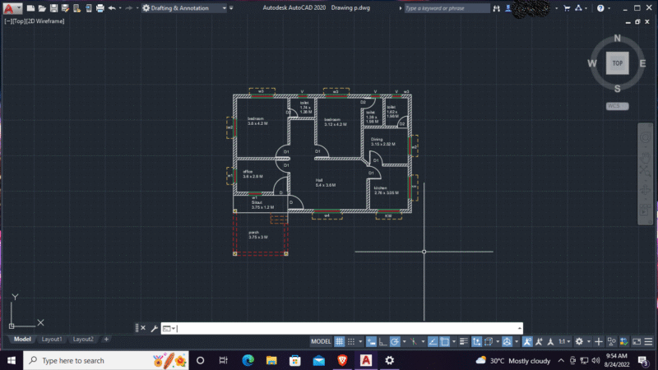Toggle Isometric drafting in status bar

click(x=414, y=341)
